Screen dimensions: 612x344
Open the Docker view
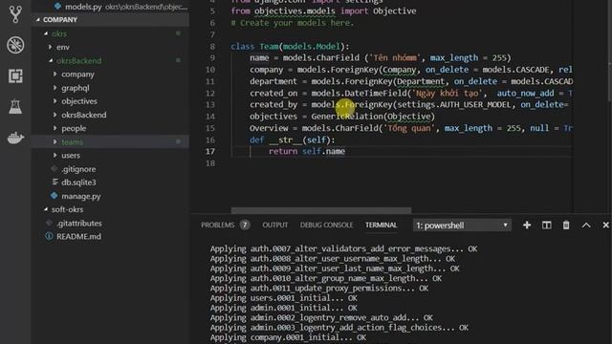pos(15,138)
